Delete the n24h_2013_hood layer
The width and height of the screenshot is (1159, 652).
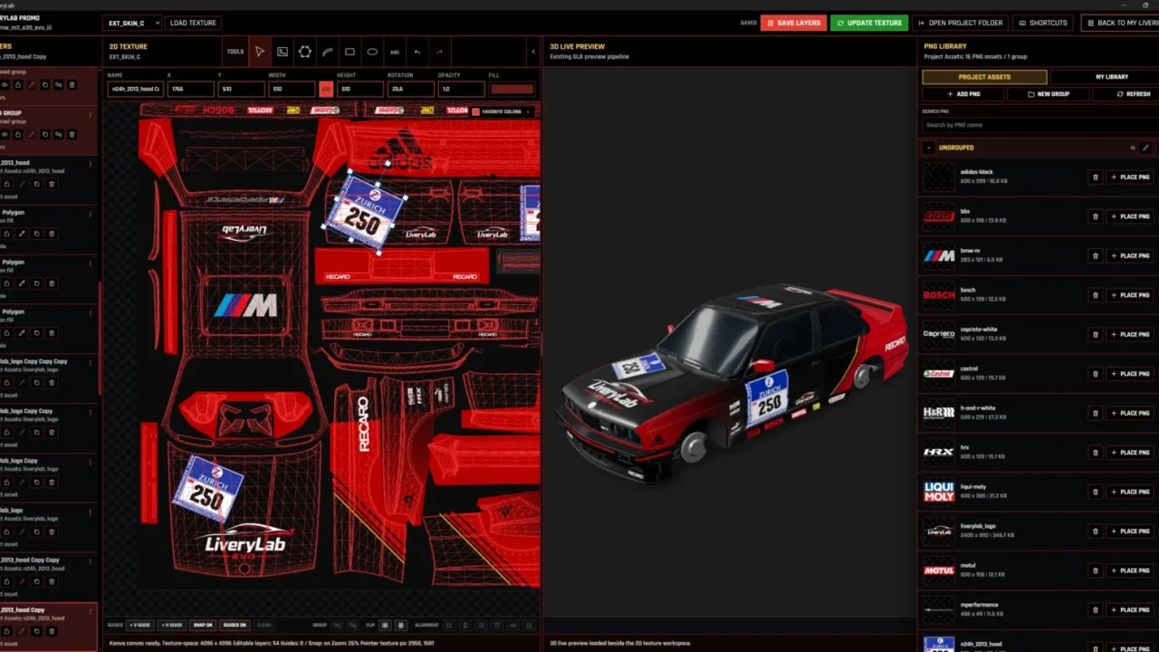point(52,184)
